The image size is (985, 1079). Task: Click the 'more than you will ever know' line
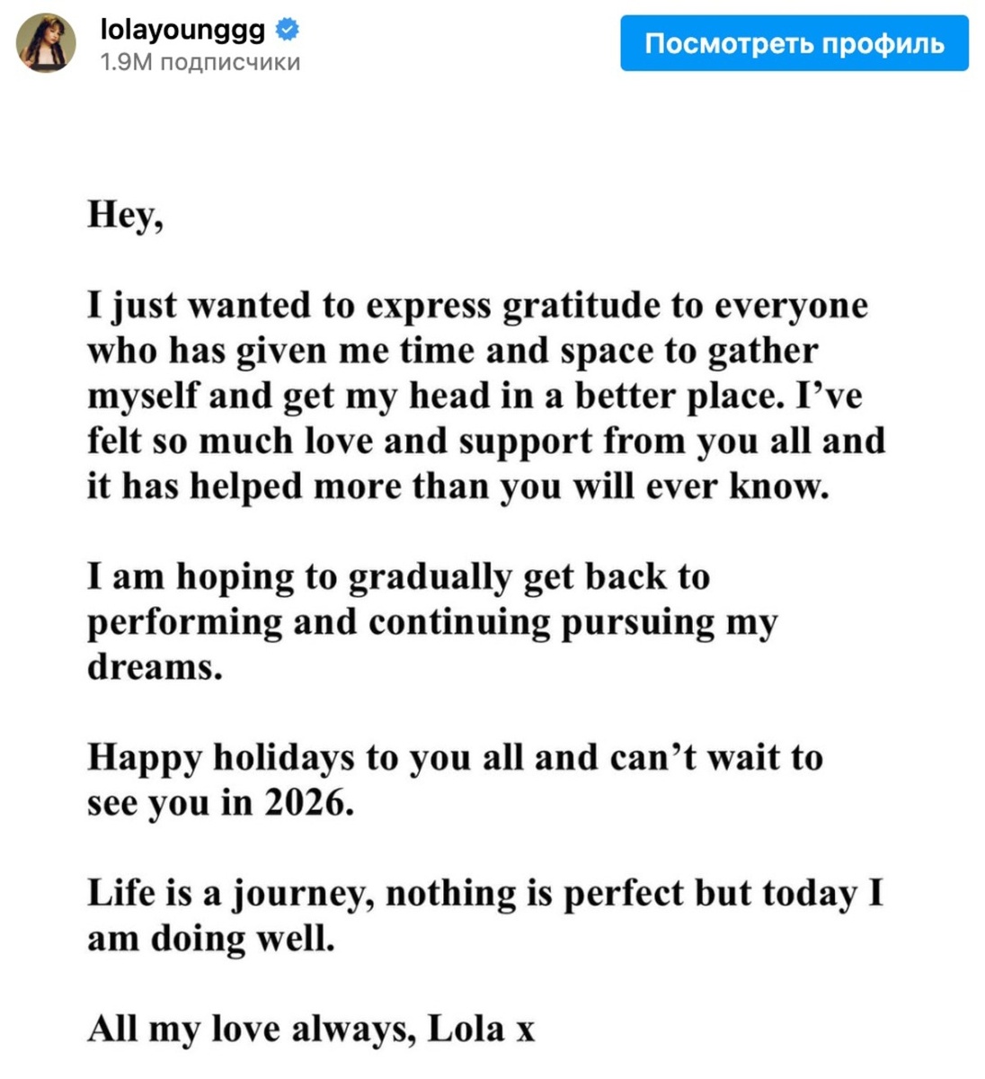(458, 486)
